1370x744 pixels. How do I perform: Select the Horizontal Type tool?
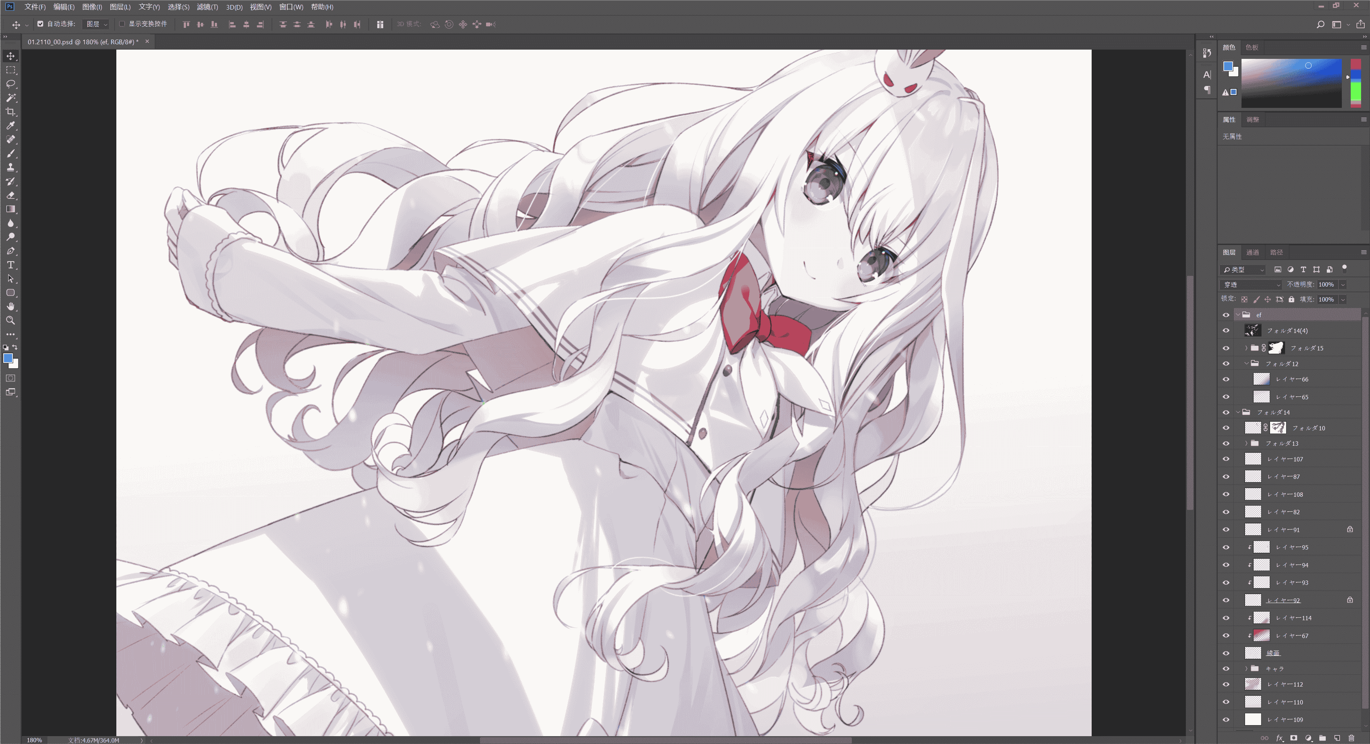[11, 265]
